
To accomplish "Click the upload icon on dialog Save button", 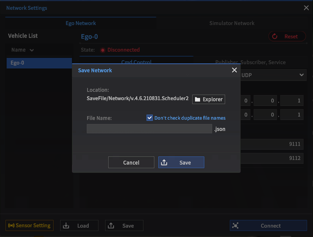I will pos(164,162).
